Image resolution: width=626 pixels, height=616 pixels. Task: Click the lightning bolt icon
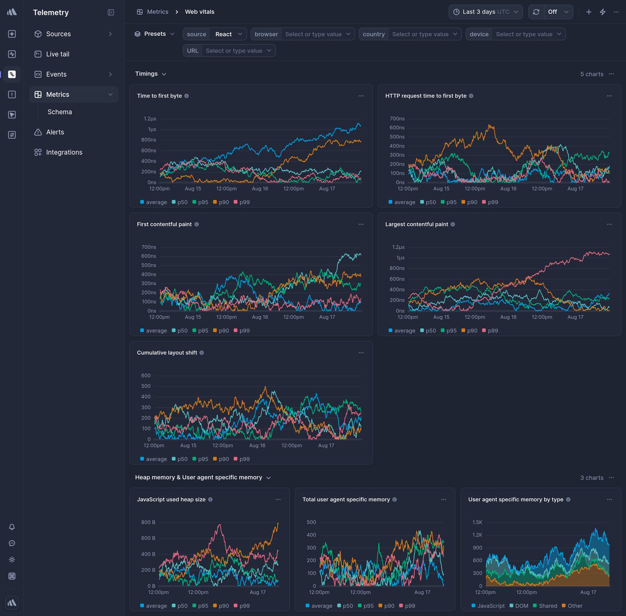602,12
